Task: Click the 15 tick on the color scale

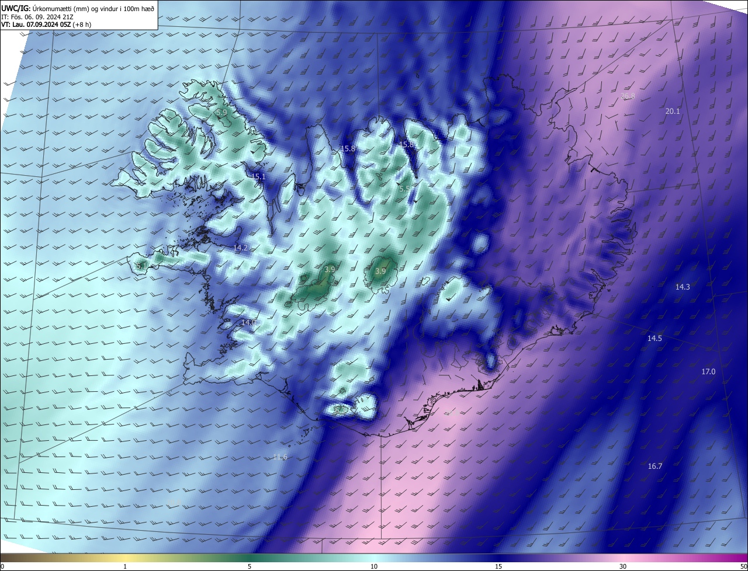Action: pyautogui.click(x=498, y=566)
